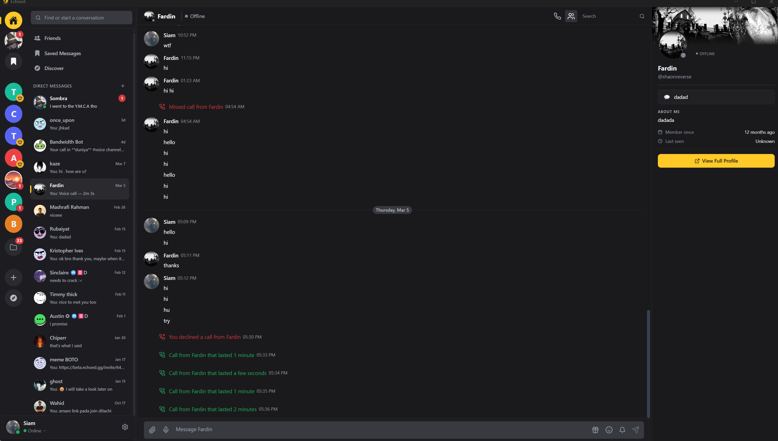Open user settings gear icon
Image resolution: width=778 pixels, height=441 pixels.
[x=125, y=427]
